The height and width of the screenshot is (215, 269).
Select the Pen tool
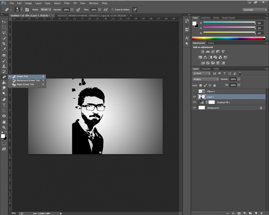[x=4, y=99]
